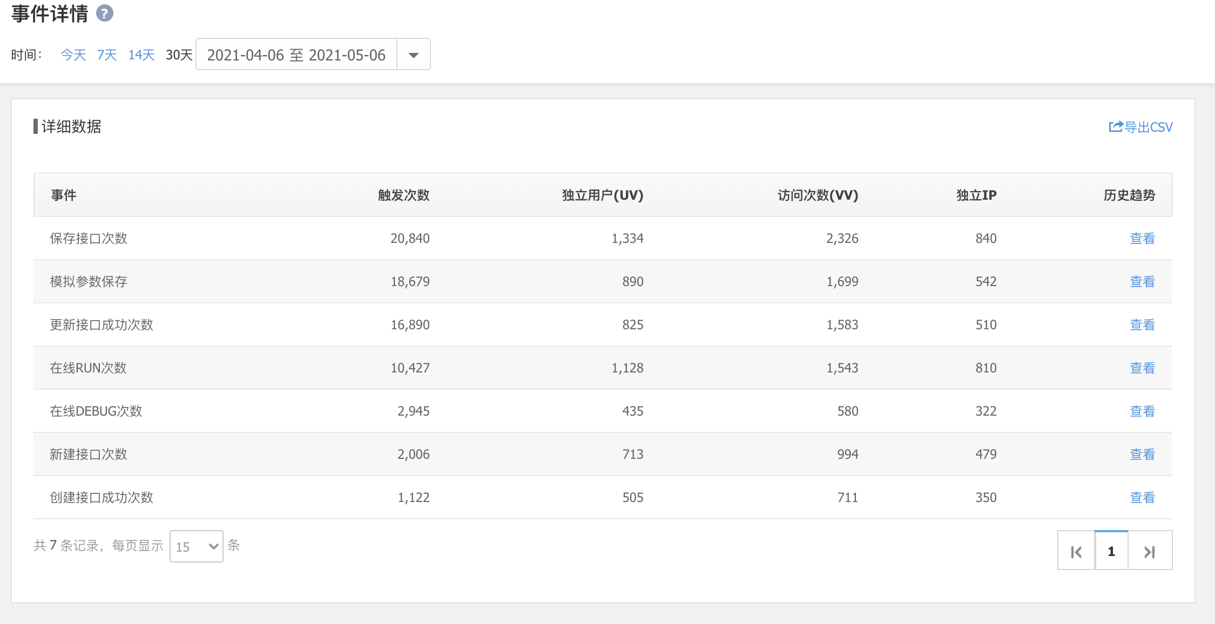Screen dimensions: 1215x624
Task: Click page number 1 button
Action: pos(1111,551)
